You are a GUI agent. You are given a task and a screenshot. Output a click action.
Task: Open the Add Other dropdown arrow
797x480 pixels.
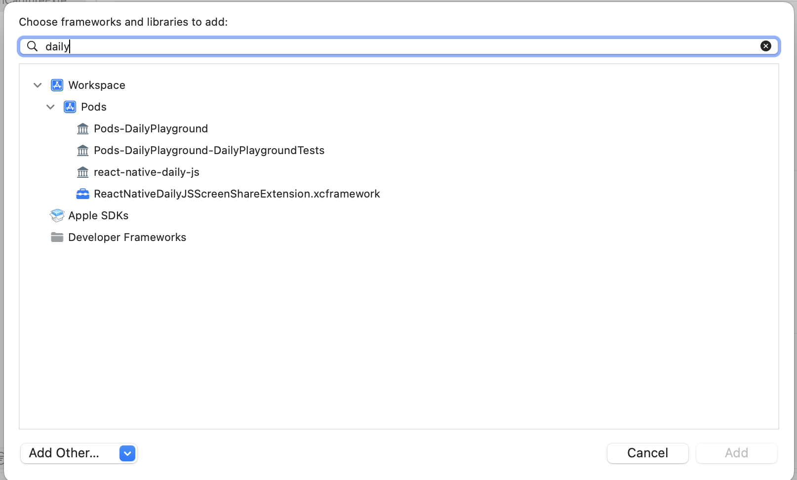(127, 453)
